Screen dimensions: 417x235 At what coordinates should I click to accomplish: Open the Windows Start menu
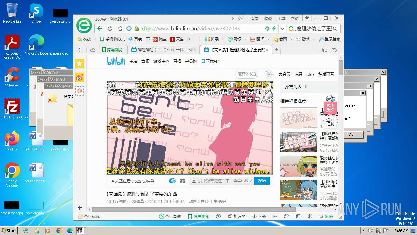click(9, 231)
